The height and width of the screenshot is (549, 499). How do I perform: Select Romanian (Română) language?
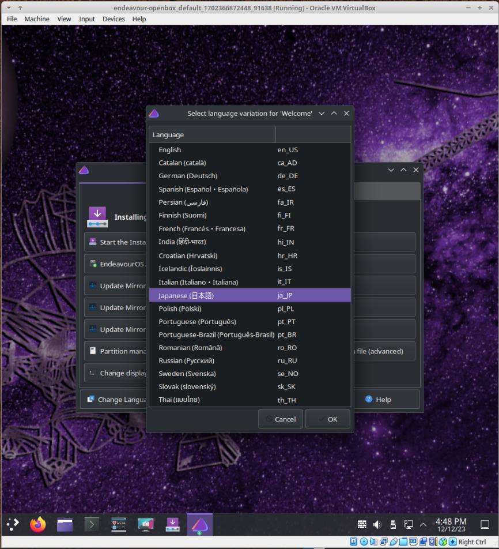pos(250,348)
